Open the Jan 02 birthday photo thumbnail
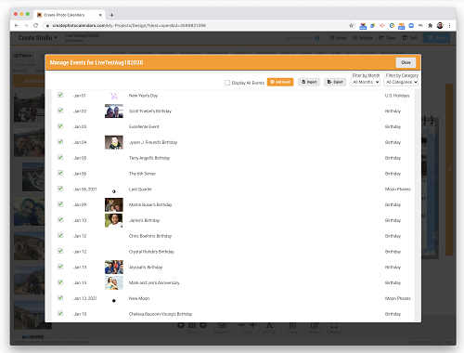This screenshot has width=464, height=353. point(114,111)
